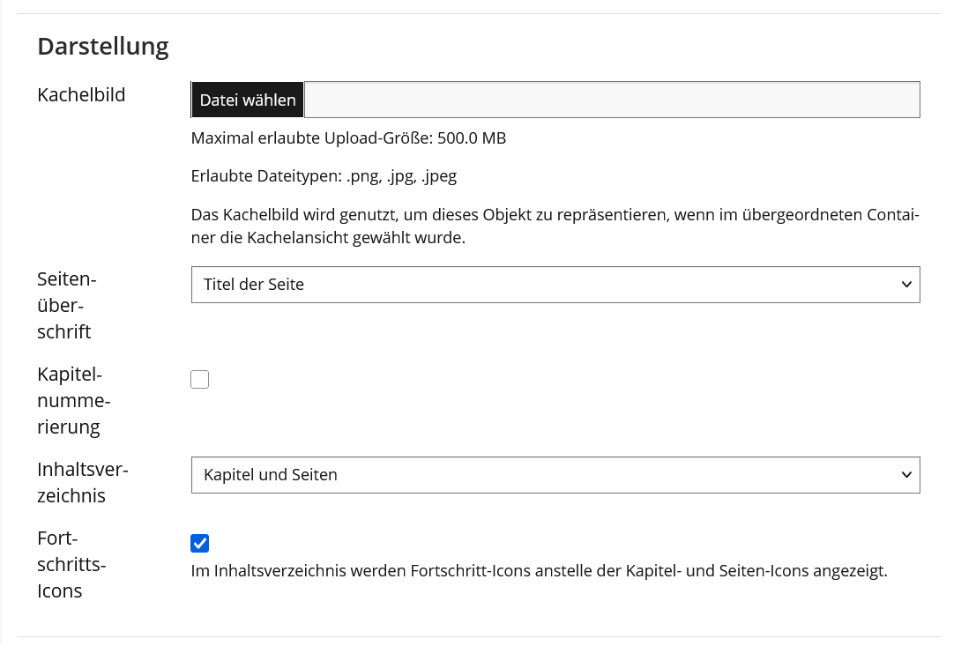961x646 pixels.
Task: Click the Inhaltsverzeichnis field label
Action: pyautogui.click(x=83, y=483)
